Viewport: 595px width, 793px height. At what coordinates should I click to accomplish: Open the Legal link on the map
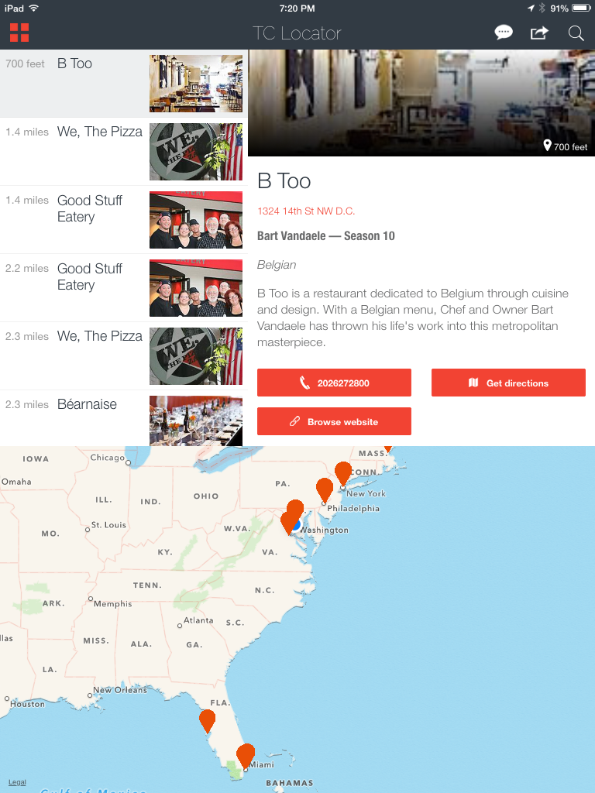17,782
